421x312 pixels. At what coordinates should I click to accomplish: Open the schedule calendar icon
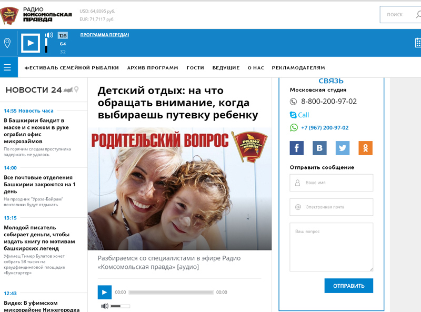coord(418,43)
